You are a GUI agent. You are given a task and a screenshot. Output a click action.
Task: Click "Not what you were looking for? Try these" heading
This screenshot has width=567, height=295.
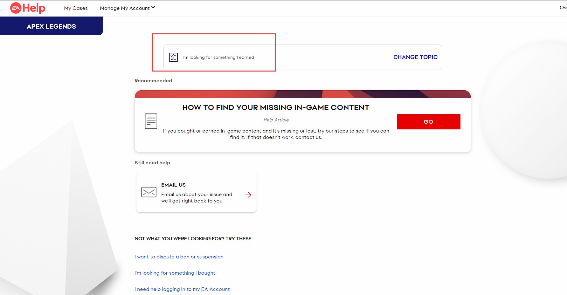pyautogui.click(x=193, y=239)
